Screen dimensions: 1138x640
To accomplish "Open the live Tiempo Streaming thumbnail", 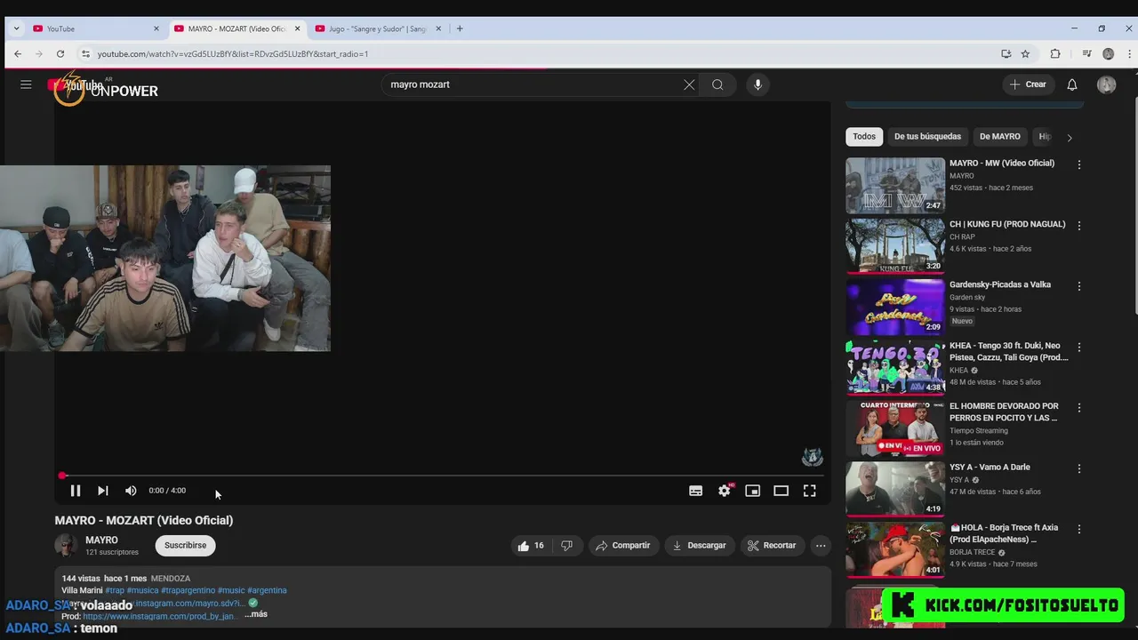I will click(894, 428).
